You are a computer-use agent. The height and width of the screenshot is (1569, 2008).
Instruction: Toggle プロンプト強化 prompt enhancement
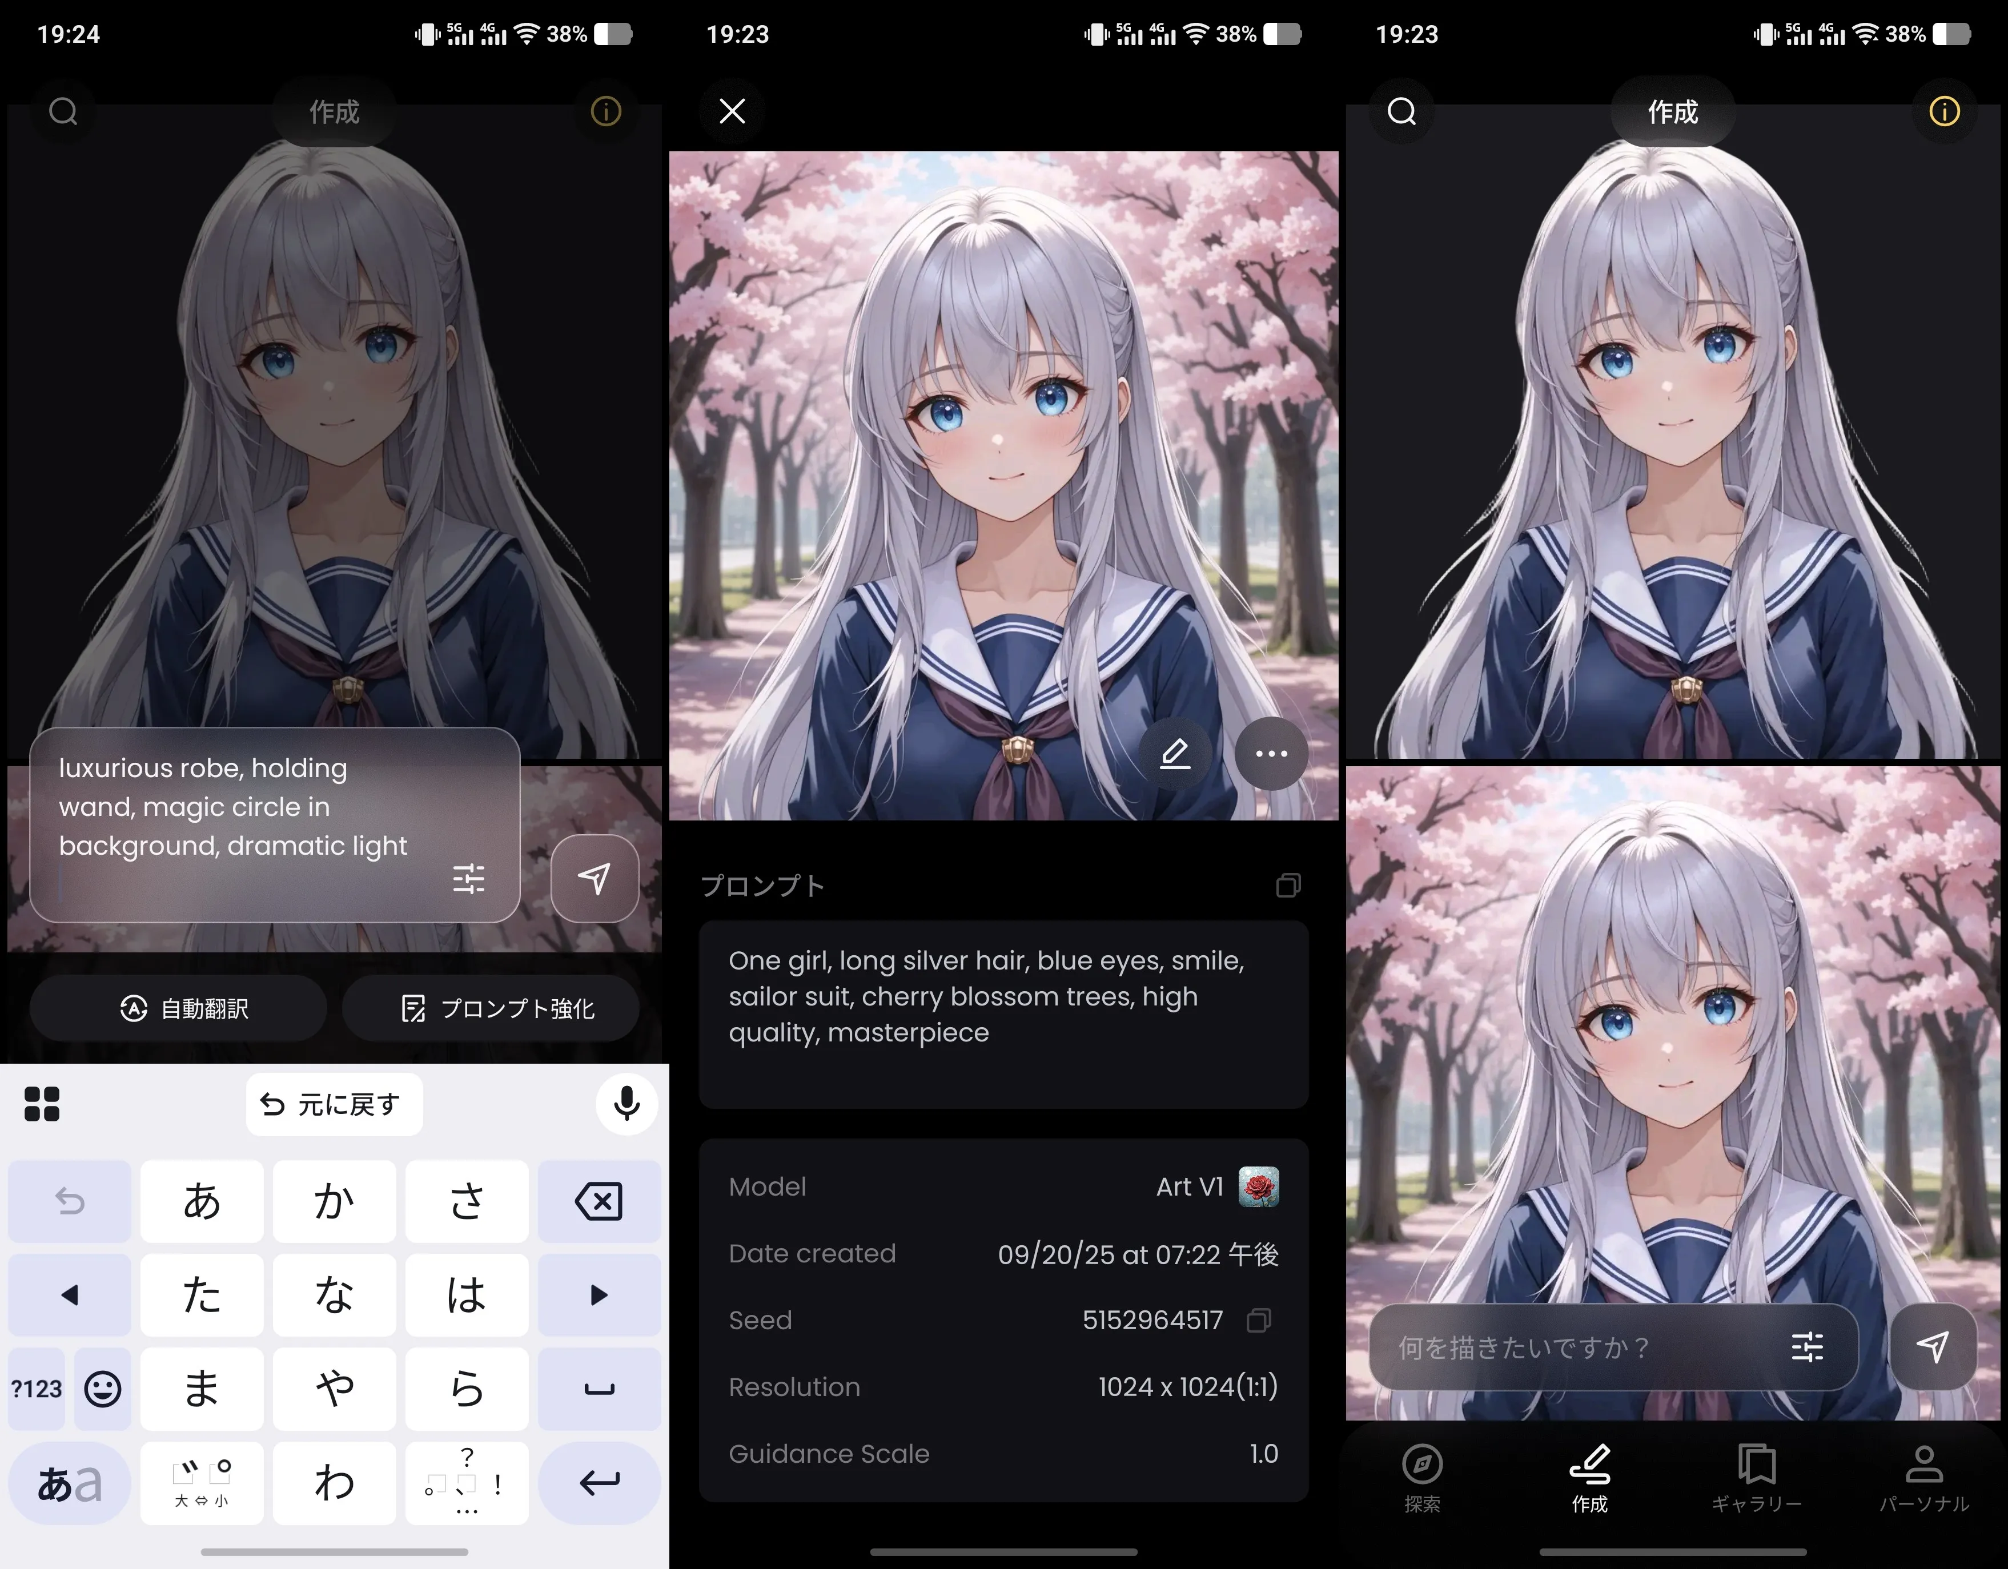point(491,1008)
